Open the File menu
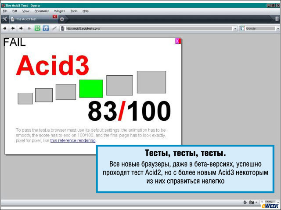 tap(5, 11)
